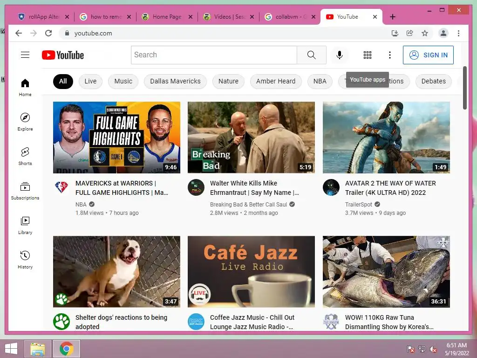Click the magnifier search button
The width and height of the screenshot is (477, 358).
(x=312, y=55)
